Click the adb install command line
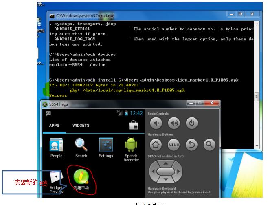Viewport: 270px width, 205px height. (x=144, y=80)
